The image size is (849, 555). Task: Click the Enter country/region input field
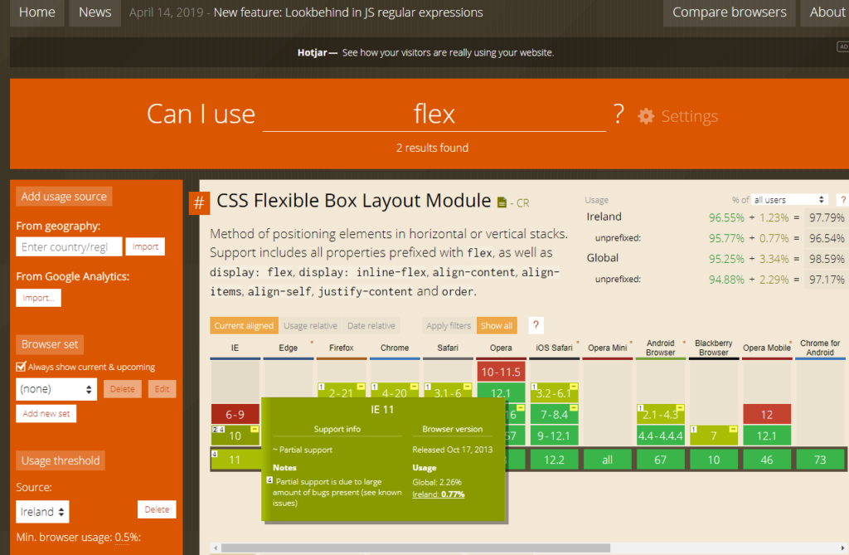click(x=69, y=247)
